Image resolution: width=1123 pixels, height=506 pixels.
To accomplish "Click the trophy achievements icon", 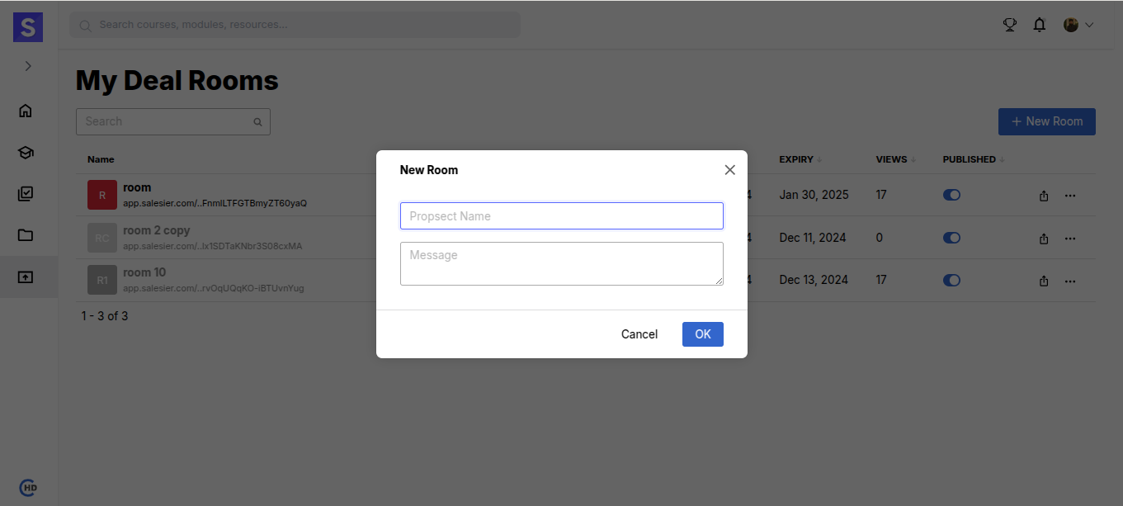I will coord(1009,25).
